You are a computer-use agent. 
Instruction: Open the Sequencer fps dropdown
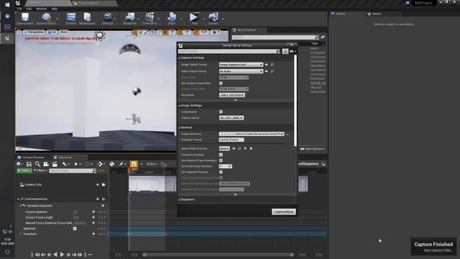pos(152,164)
